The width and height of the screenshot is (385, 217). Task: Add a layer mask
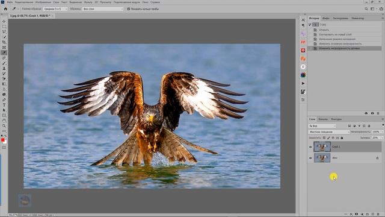pos(357,215)
